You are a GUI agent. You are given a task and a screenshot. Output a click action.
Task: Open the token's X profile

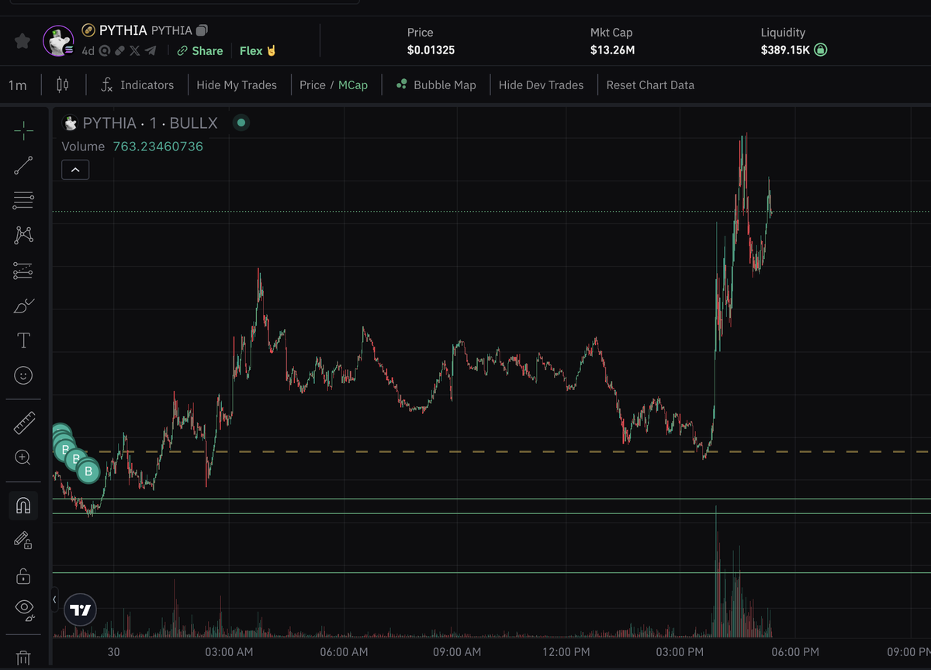(135, 50)
